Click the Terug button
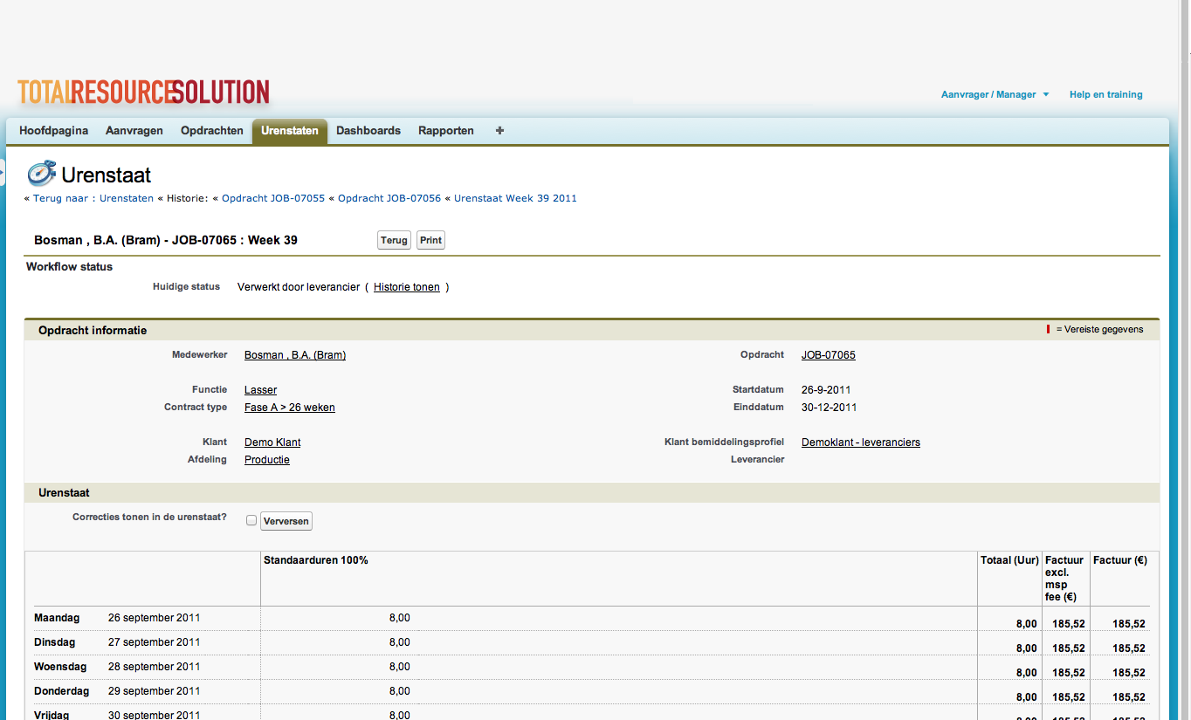 coord(394,240)
